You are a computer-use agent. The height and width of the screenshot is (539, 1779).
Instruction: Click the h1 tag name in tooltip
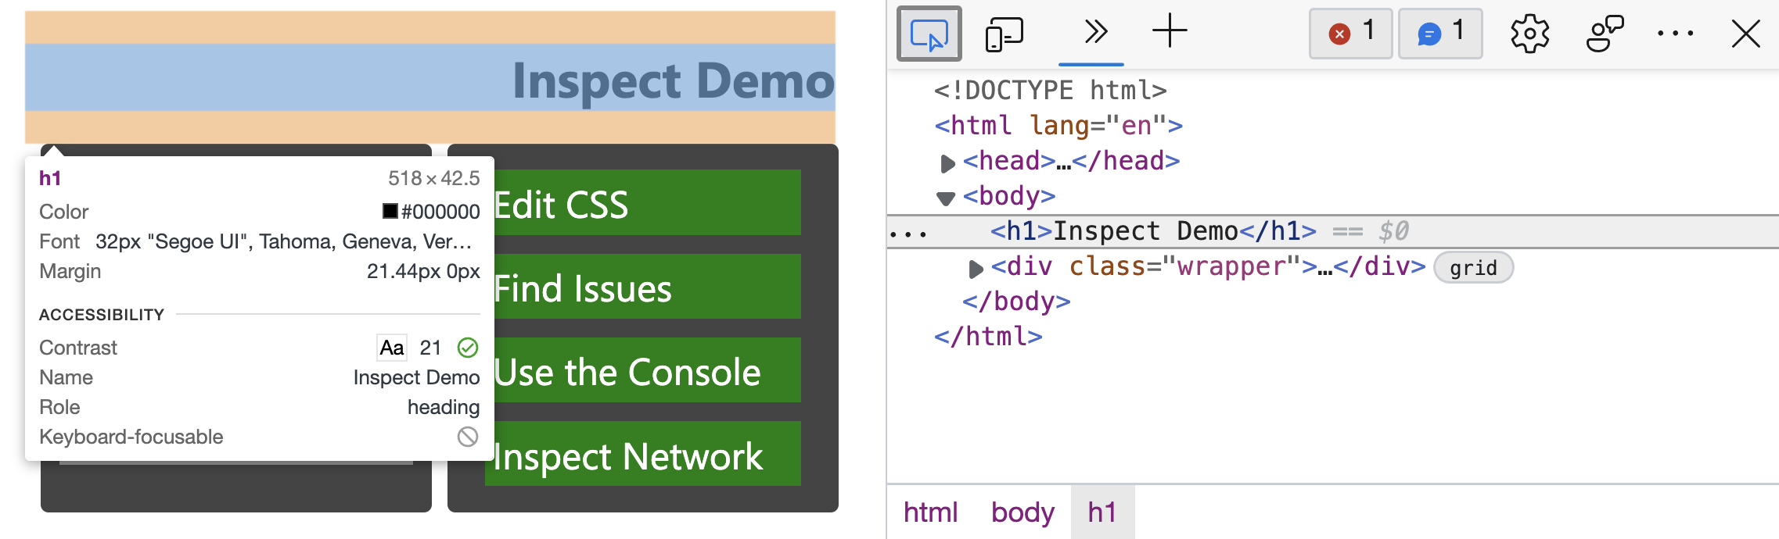[50, 178]
